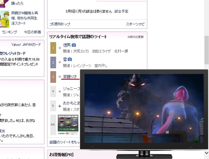Click the manga thumbnail with the yellow-jacket character
This screenshot has width=209, height=159.
(x=4, y=19)
